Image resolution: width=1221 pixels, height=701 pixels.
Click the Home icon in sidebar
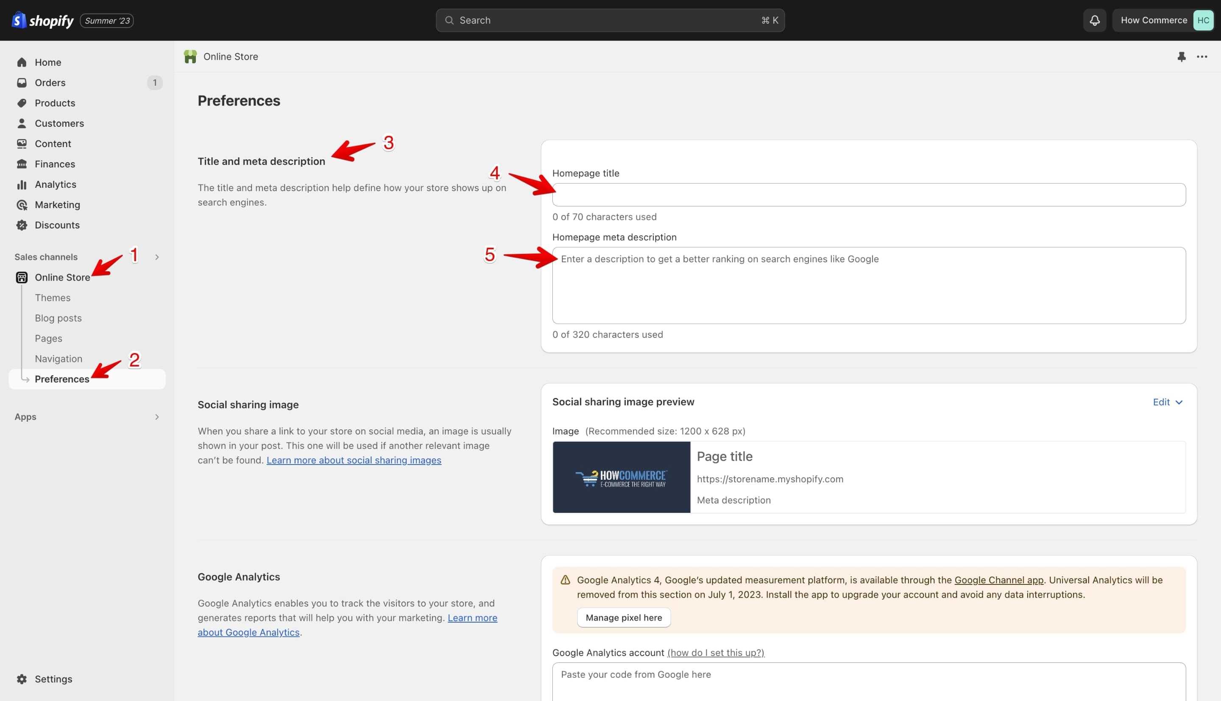point(22,62)
